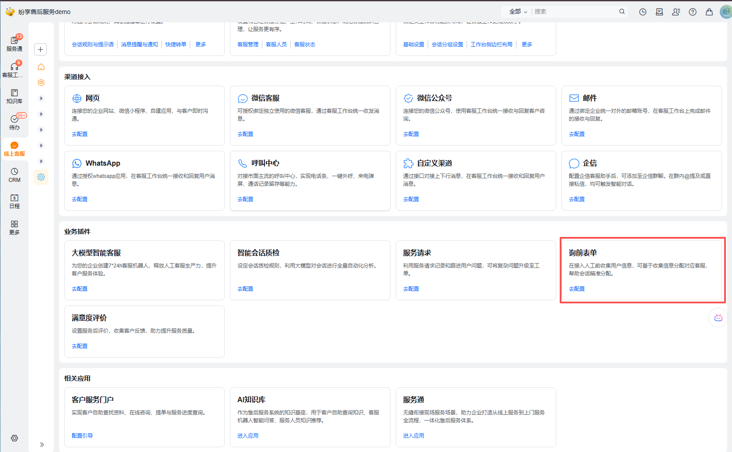
Task: Click 去配置 on the 满意度评价 card
Action: pyautogui.click(x=80, y=346)
